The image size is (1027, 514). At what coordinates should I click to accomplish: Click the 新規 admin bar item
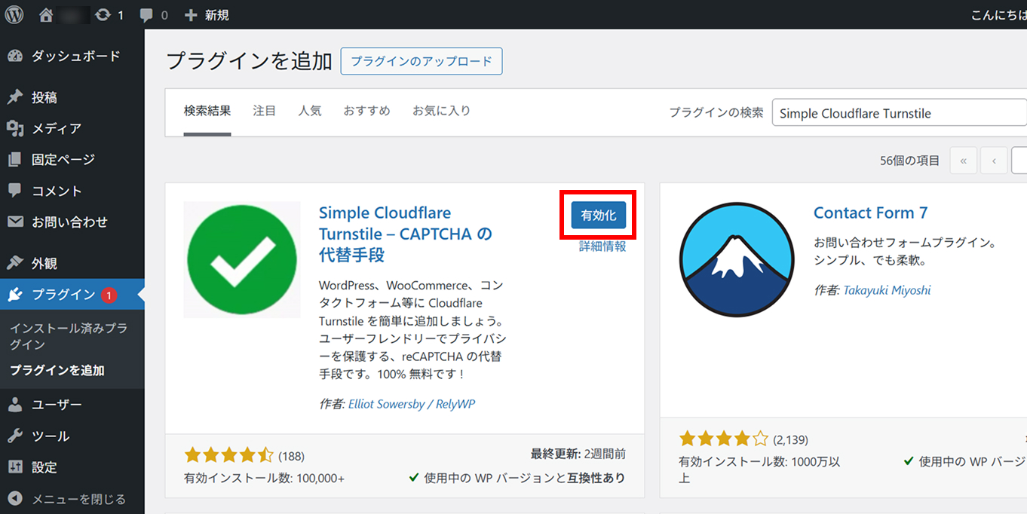pos(207,14)
